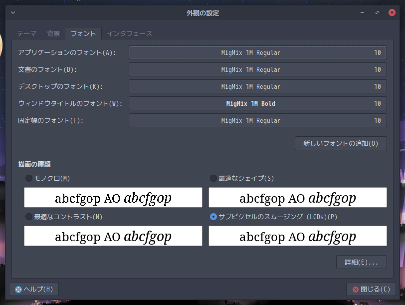
Task: Maximize the 外観の設定 window
Action: click(377, 12)
